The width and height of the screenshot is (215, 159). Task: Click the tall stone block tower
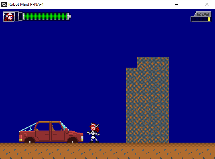pyautogui.click(x=148, y=100)
